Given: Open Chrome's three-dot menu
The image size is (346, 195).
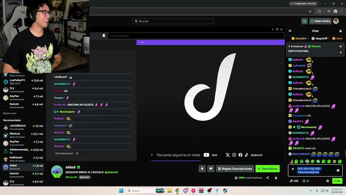Looking at the screenshot, I should click(342, 11).
